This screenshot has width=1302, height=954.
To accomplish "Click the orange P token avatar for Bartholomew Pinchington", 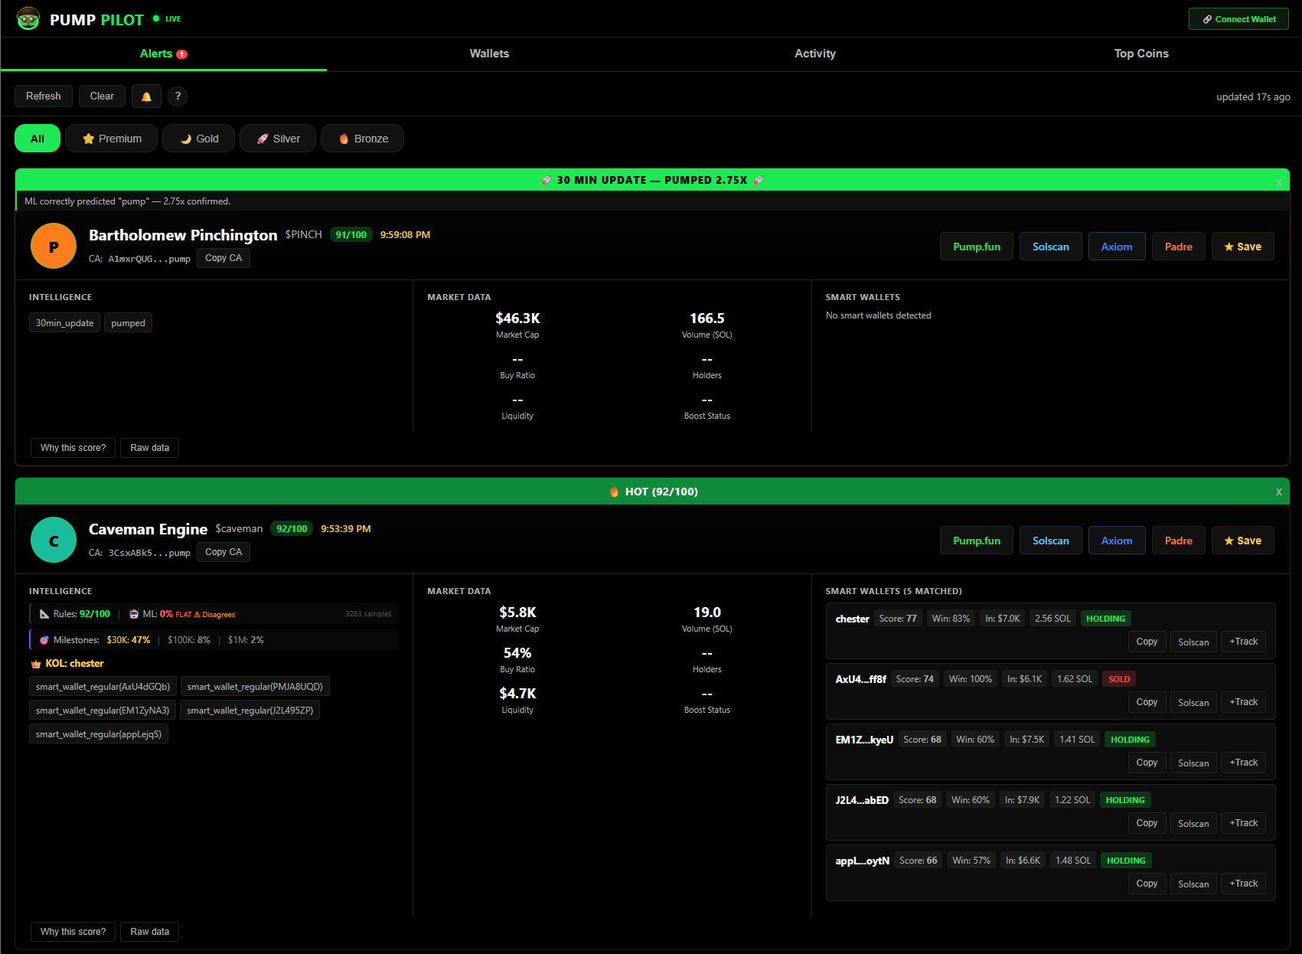I will pyautogui.click(x=53, y=246).
